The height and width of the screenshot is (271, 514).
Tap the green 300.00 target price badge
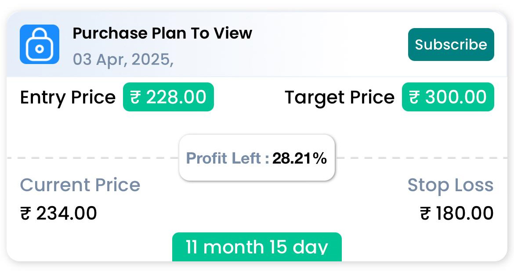pyautogui.click(x=448, y=97)
